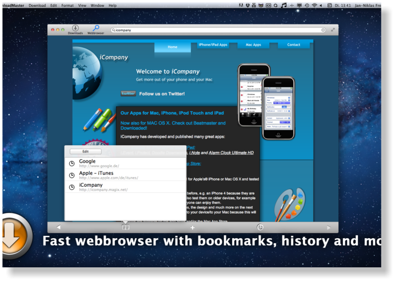Screen dimensions: 399x285
Task: Open history with the bottom clock icon
Action: (x=260, y=227)
